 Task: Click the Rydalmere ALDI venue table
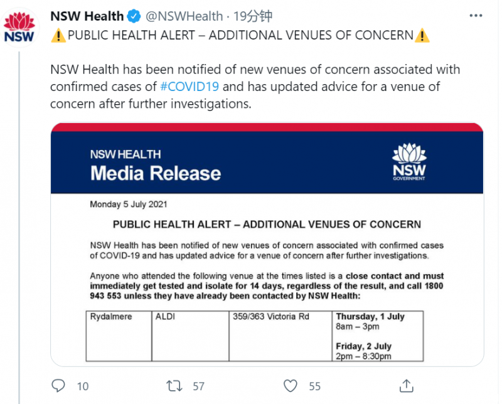coord(255,336)
